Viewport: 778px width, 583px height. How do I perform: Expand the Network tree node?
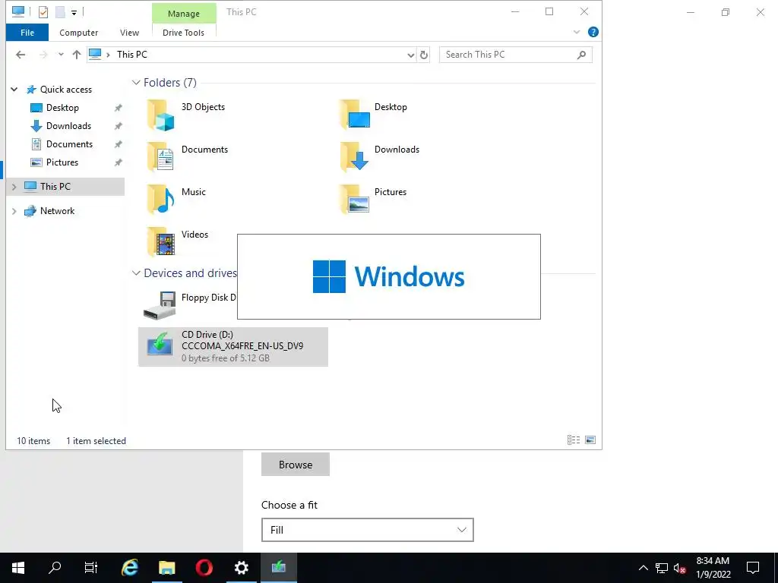click(14, 211)
